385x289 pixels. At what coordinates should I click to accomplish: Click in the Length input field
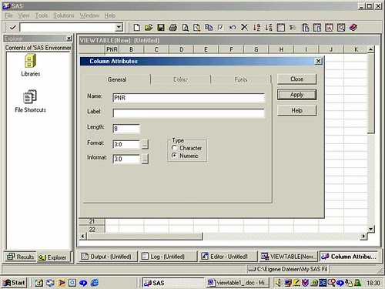(126, 129)
